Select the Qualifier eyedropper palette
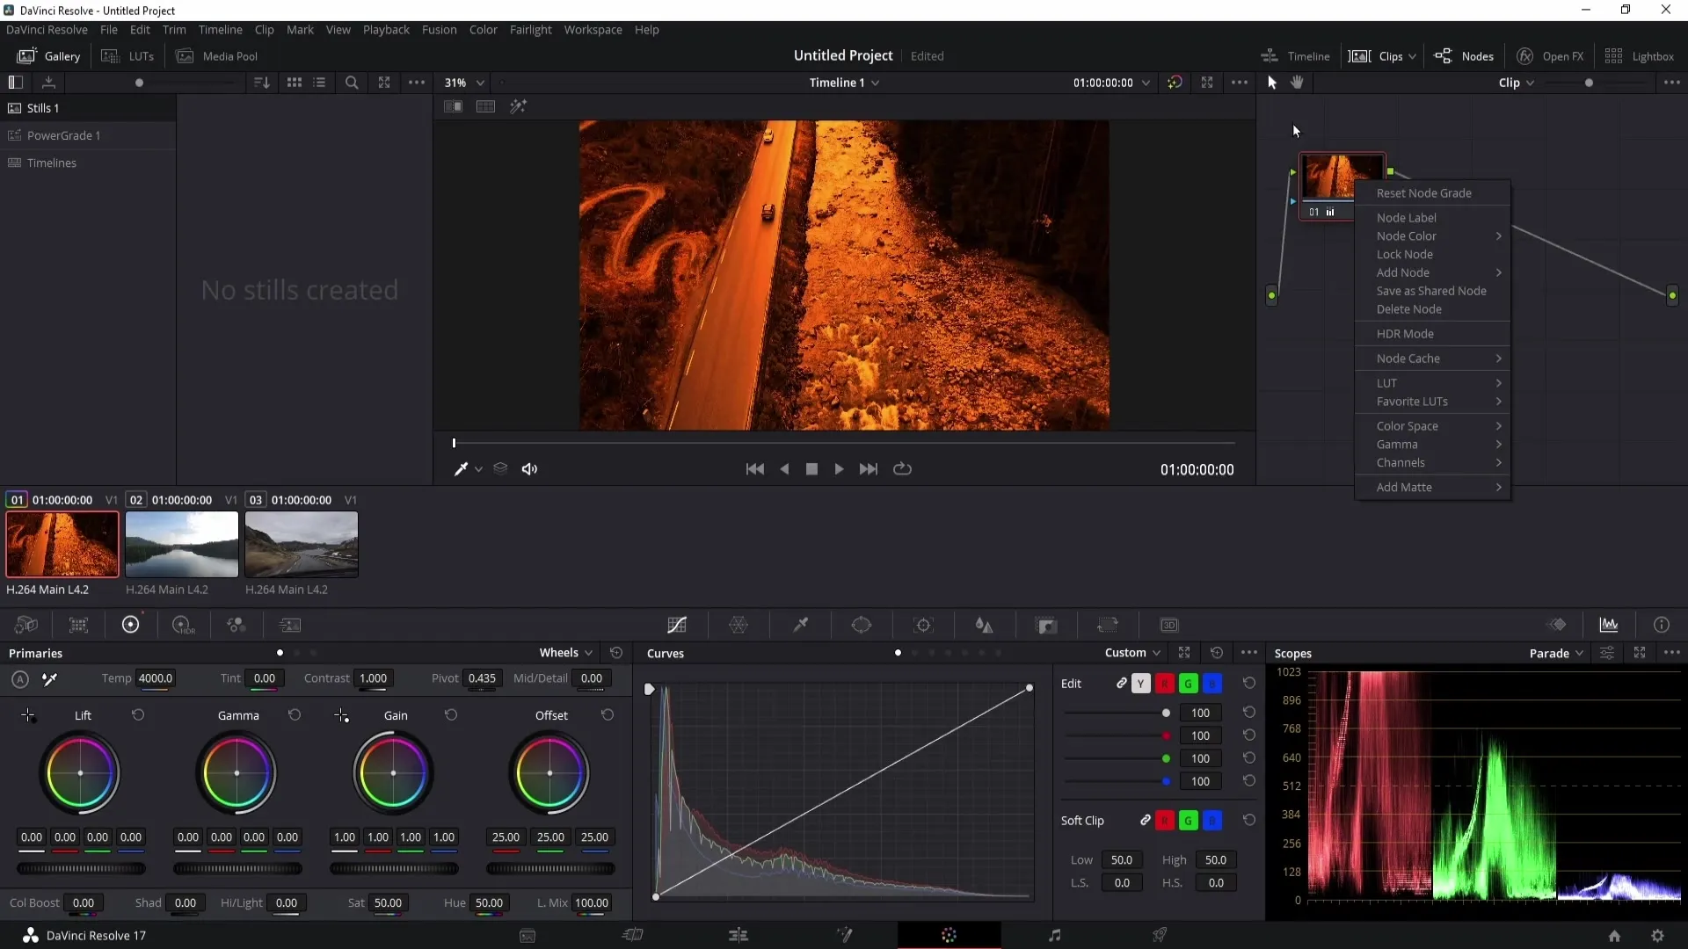 (x=800, y=625)
